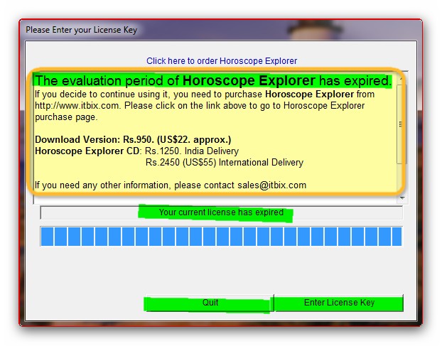Select the evaluation period expired heading
The image size is (442, 346).
pyautogui.click(x=213, y=80)
